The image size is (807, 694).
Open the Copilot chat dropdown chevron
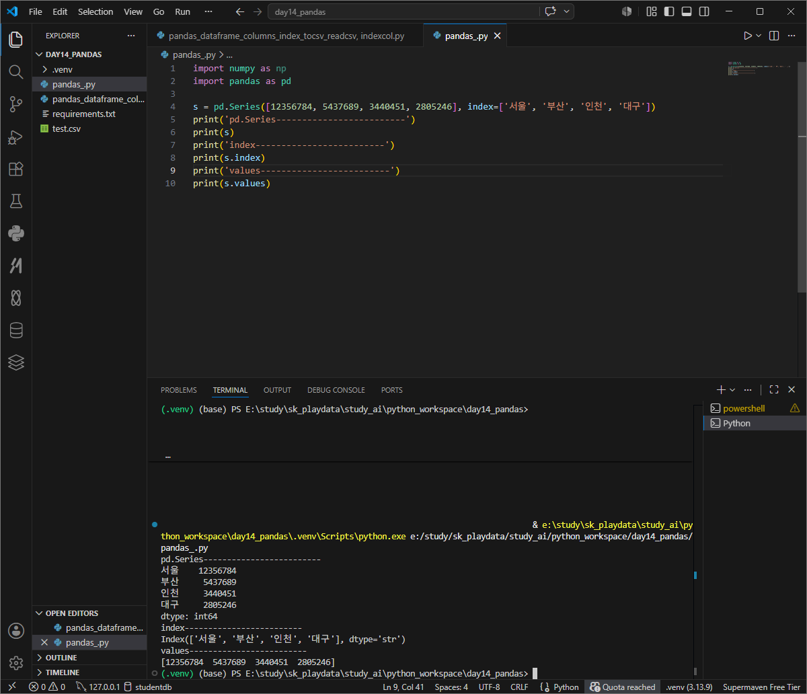point(567,11)
